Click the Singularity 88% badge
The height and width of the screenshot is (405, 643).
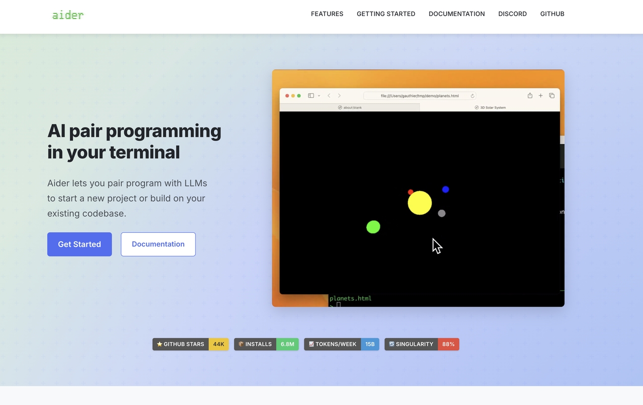pos(422,344)
